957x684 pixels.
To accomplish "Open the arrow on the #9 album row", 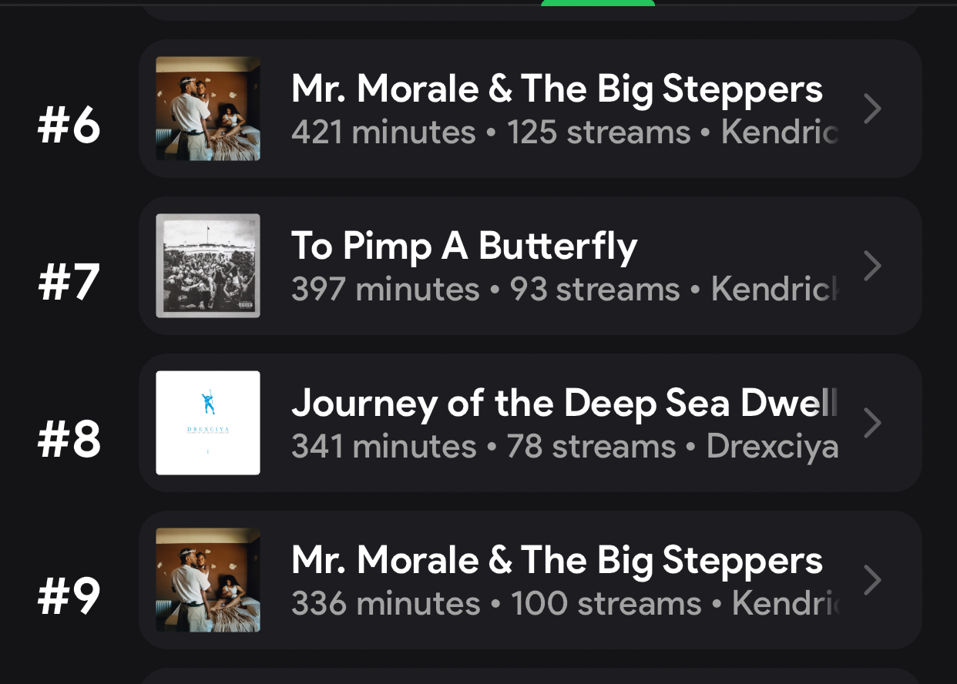I will pyautogui.click(x=872, y=580).
